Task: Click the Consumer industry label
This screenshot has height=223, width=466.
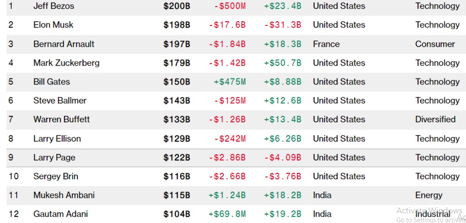Action: point(435,44)
